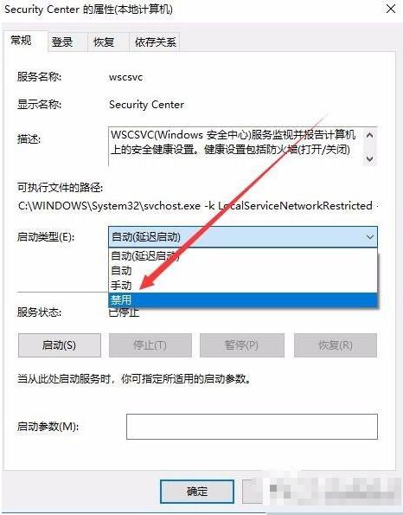
Task: Click the greyed-out 暂停(P) button
Action: coord(241,345)
